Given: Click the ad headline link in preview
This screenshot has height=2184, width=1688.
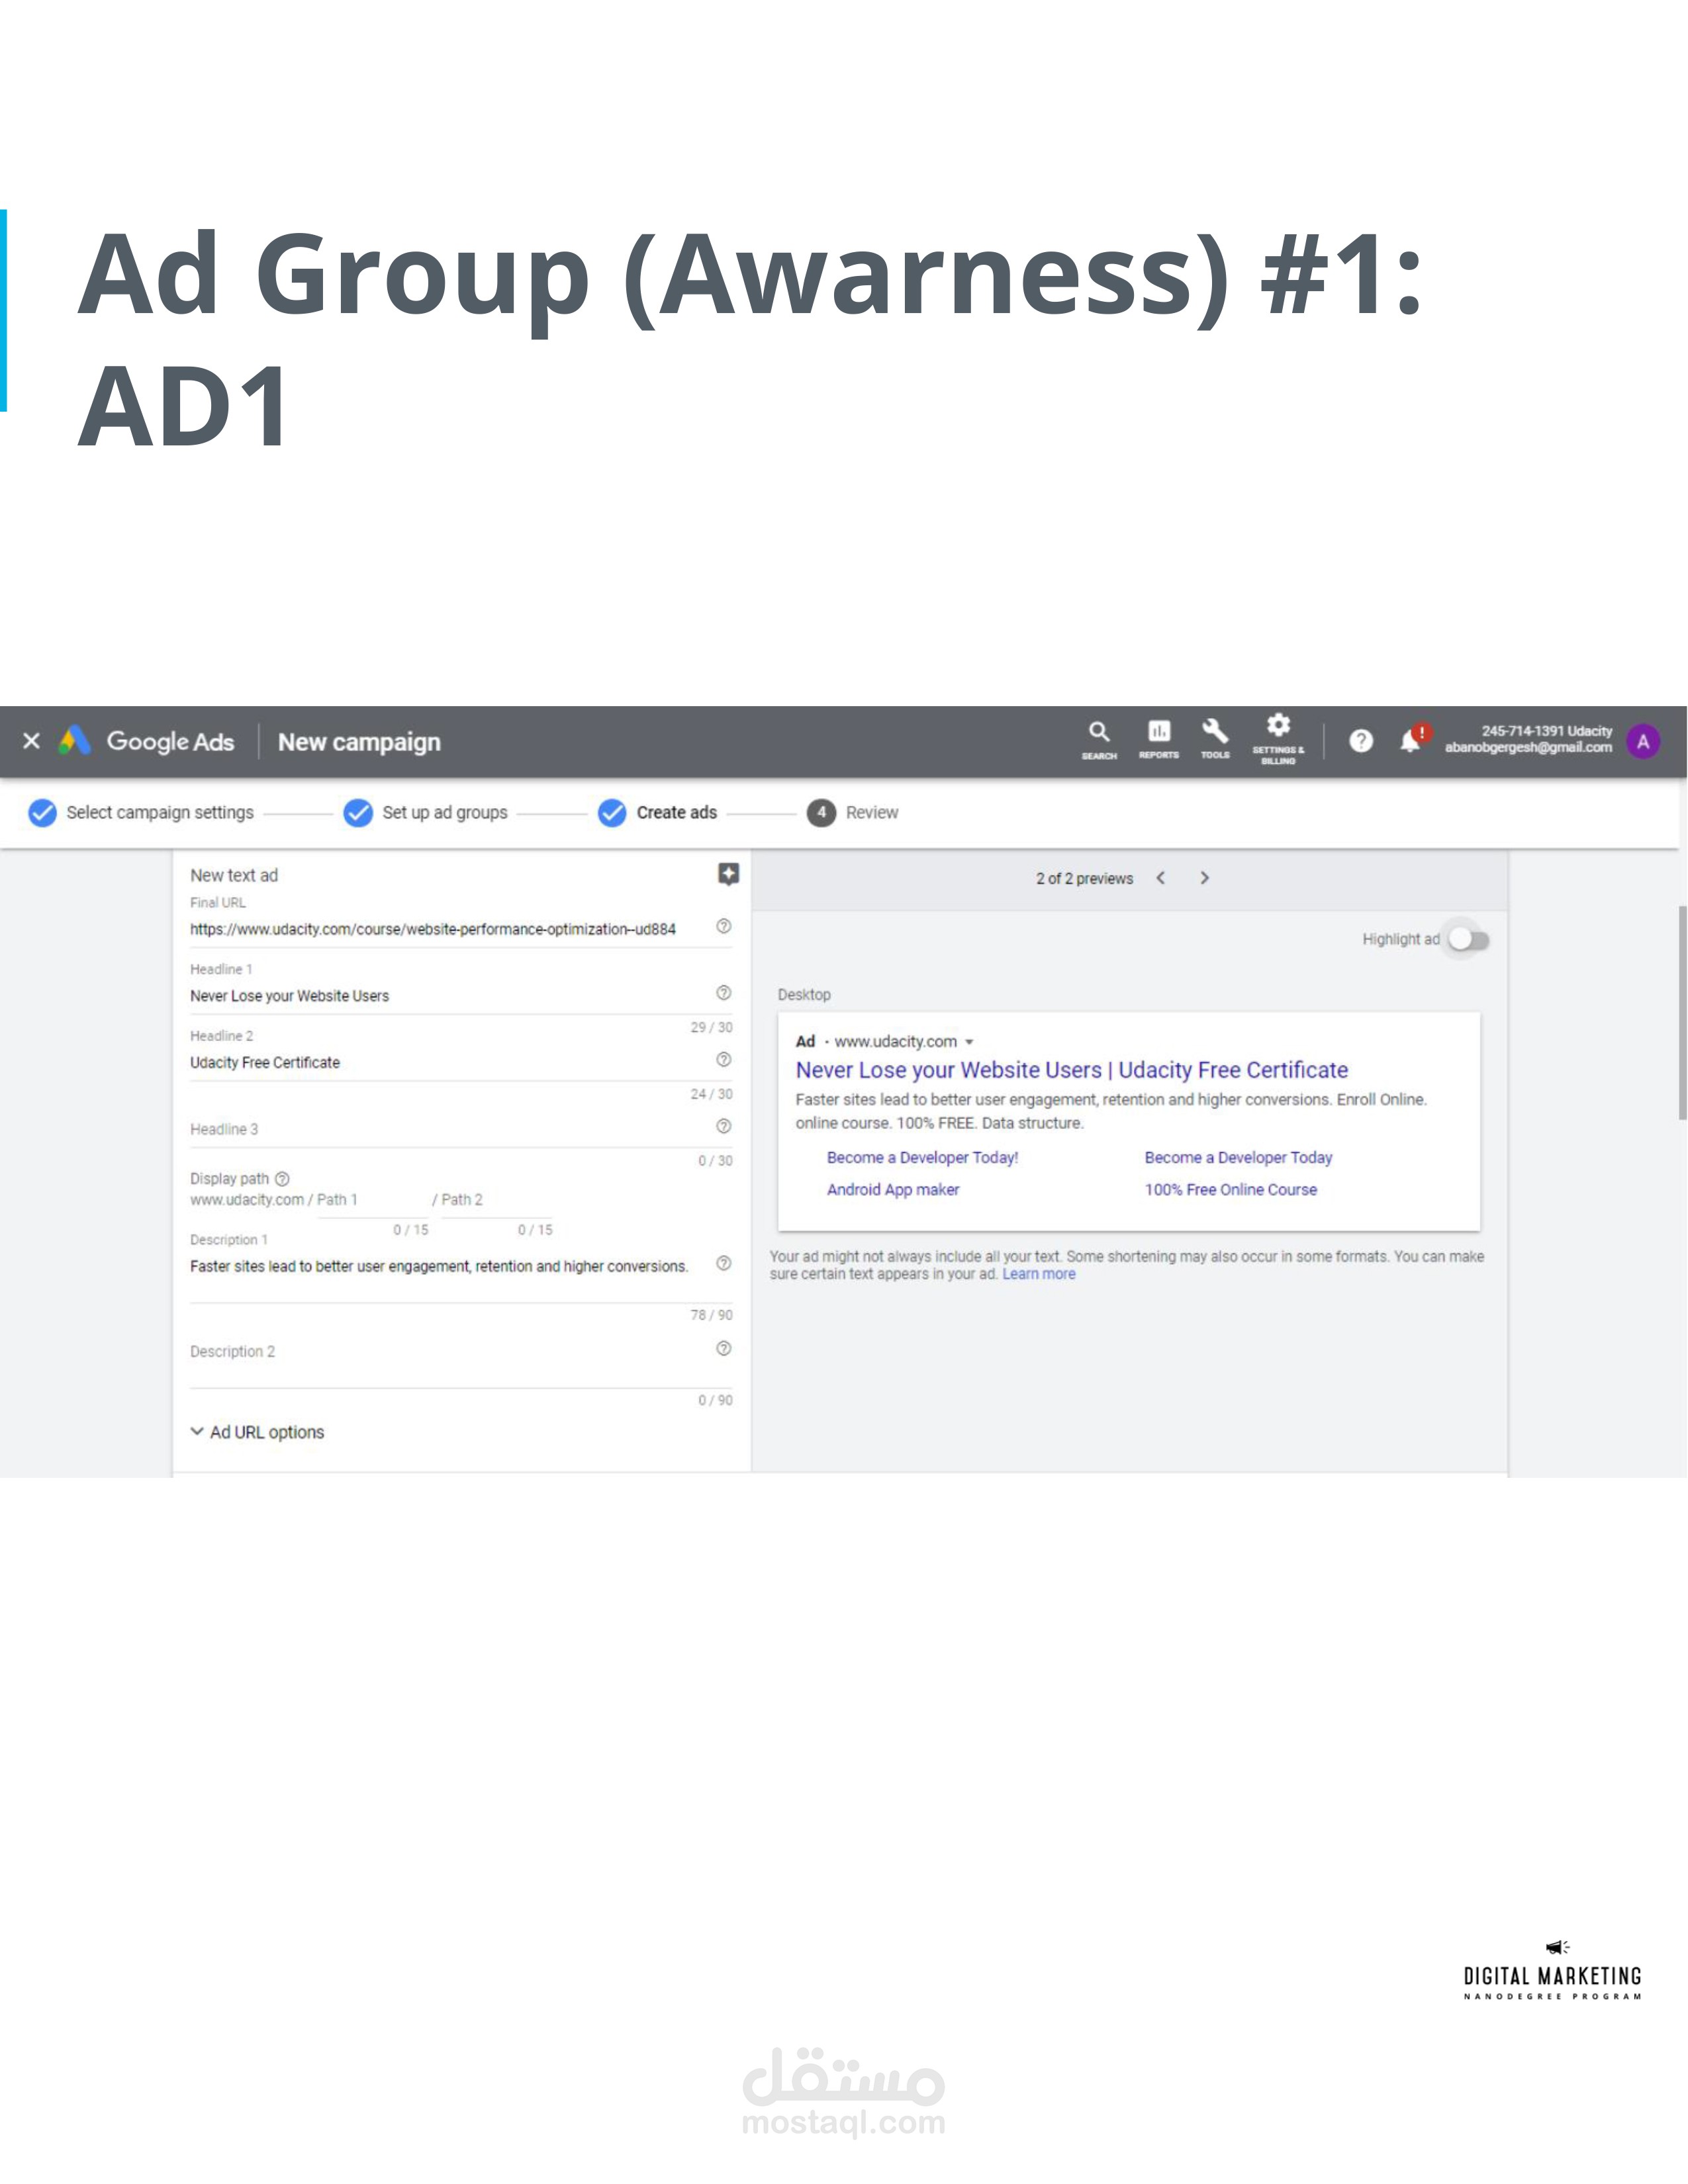Looking at the screenshot, I should [x=1072, y=1070].
